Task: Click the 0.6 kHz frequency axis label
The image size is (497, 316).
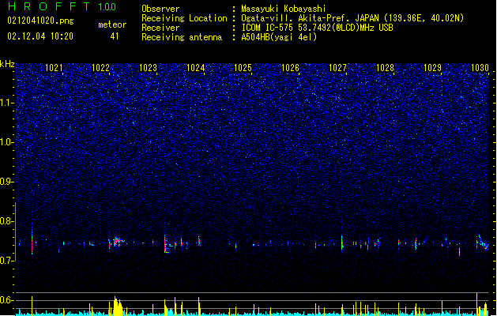Action: 6,300
